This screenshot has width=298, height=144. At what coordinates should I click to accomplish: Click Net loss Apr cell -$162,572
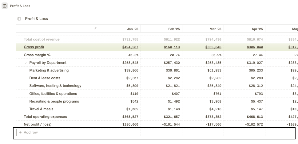254,124
